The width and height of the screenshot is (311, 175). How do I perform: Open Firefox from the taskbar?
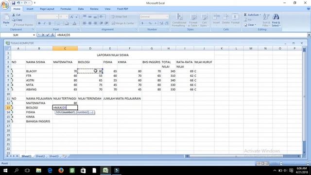(x=61, y=170)
